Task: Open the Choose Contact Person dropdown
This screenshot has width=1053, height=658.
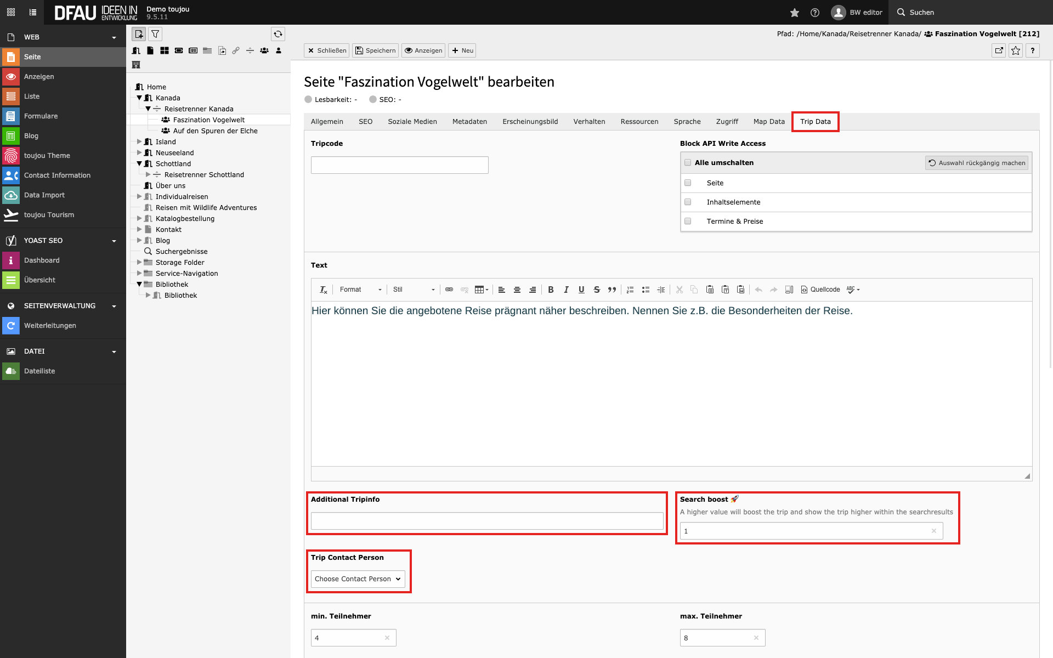Action: pyautogui.click(x=358, y=579)
